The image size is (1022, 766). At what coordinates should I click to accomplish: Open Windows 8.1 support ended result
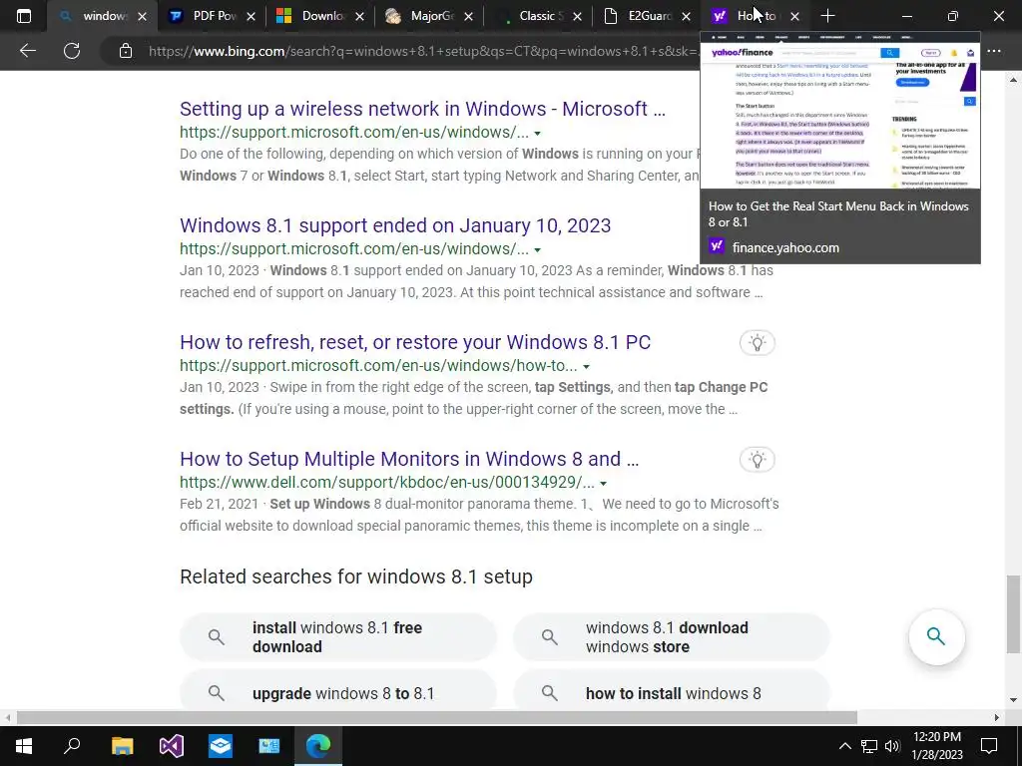(395, 225)
